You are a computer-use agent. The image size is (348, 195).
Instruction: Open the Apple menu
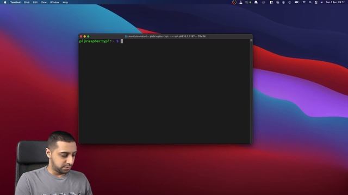point(5,2)
